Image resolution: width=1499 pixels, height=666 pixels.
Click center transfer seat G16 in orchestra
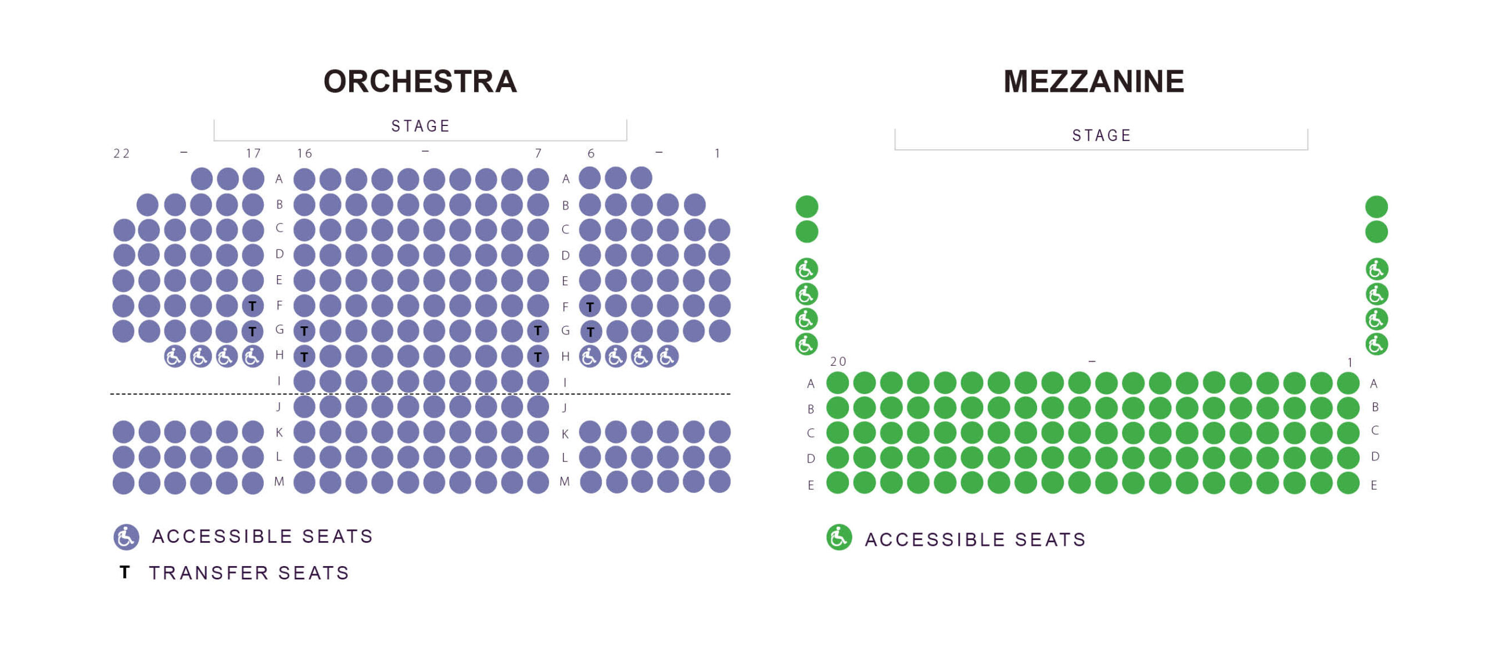[304, 332]
